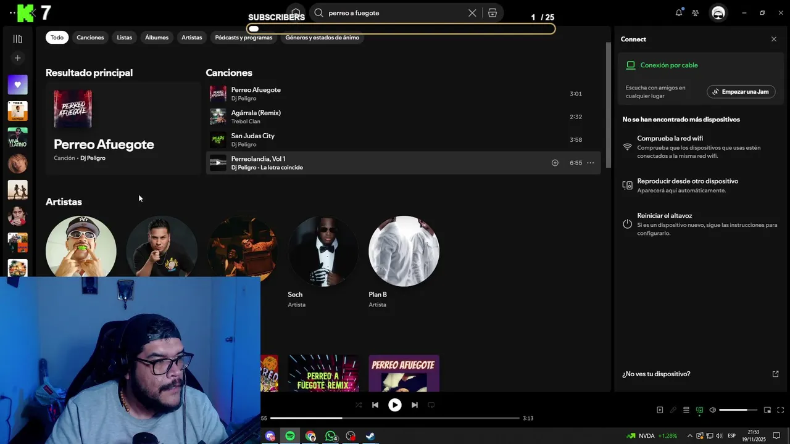The height and width of the screenshot is (444, 790).
Task: Show the friend activity icon
Action: click(x=696, y=13)
